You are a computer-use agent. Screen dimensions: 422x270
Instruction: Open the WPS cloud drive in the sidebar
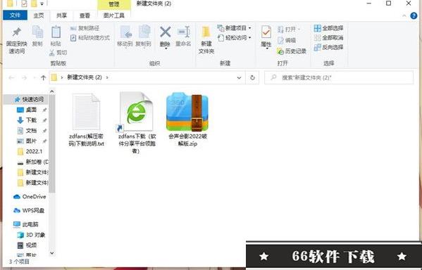point(29,210)
